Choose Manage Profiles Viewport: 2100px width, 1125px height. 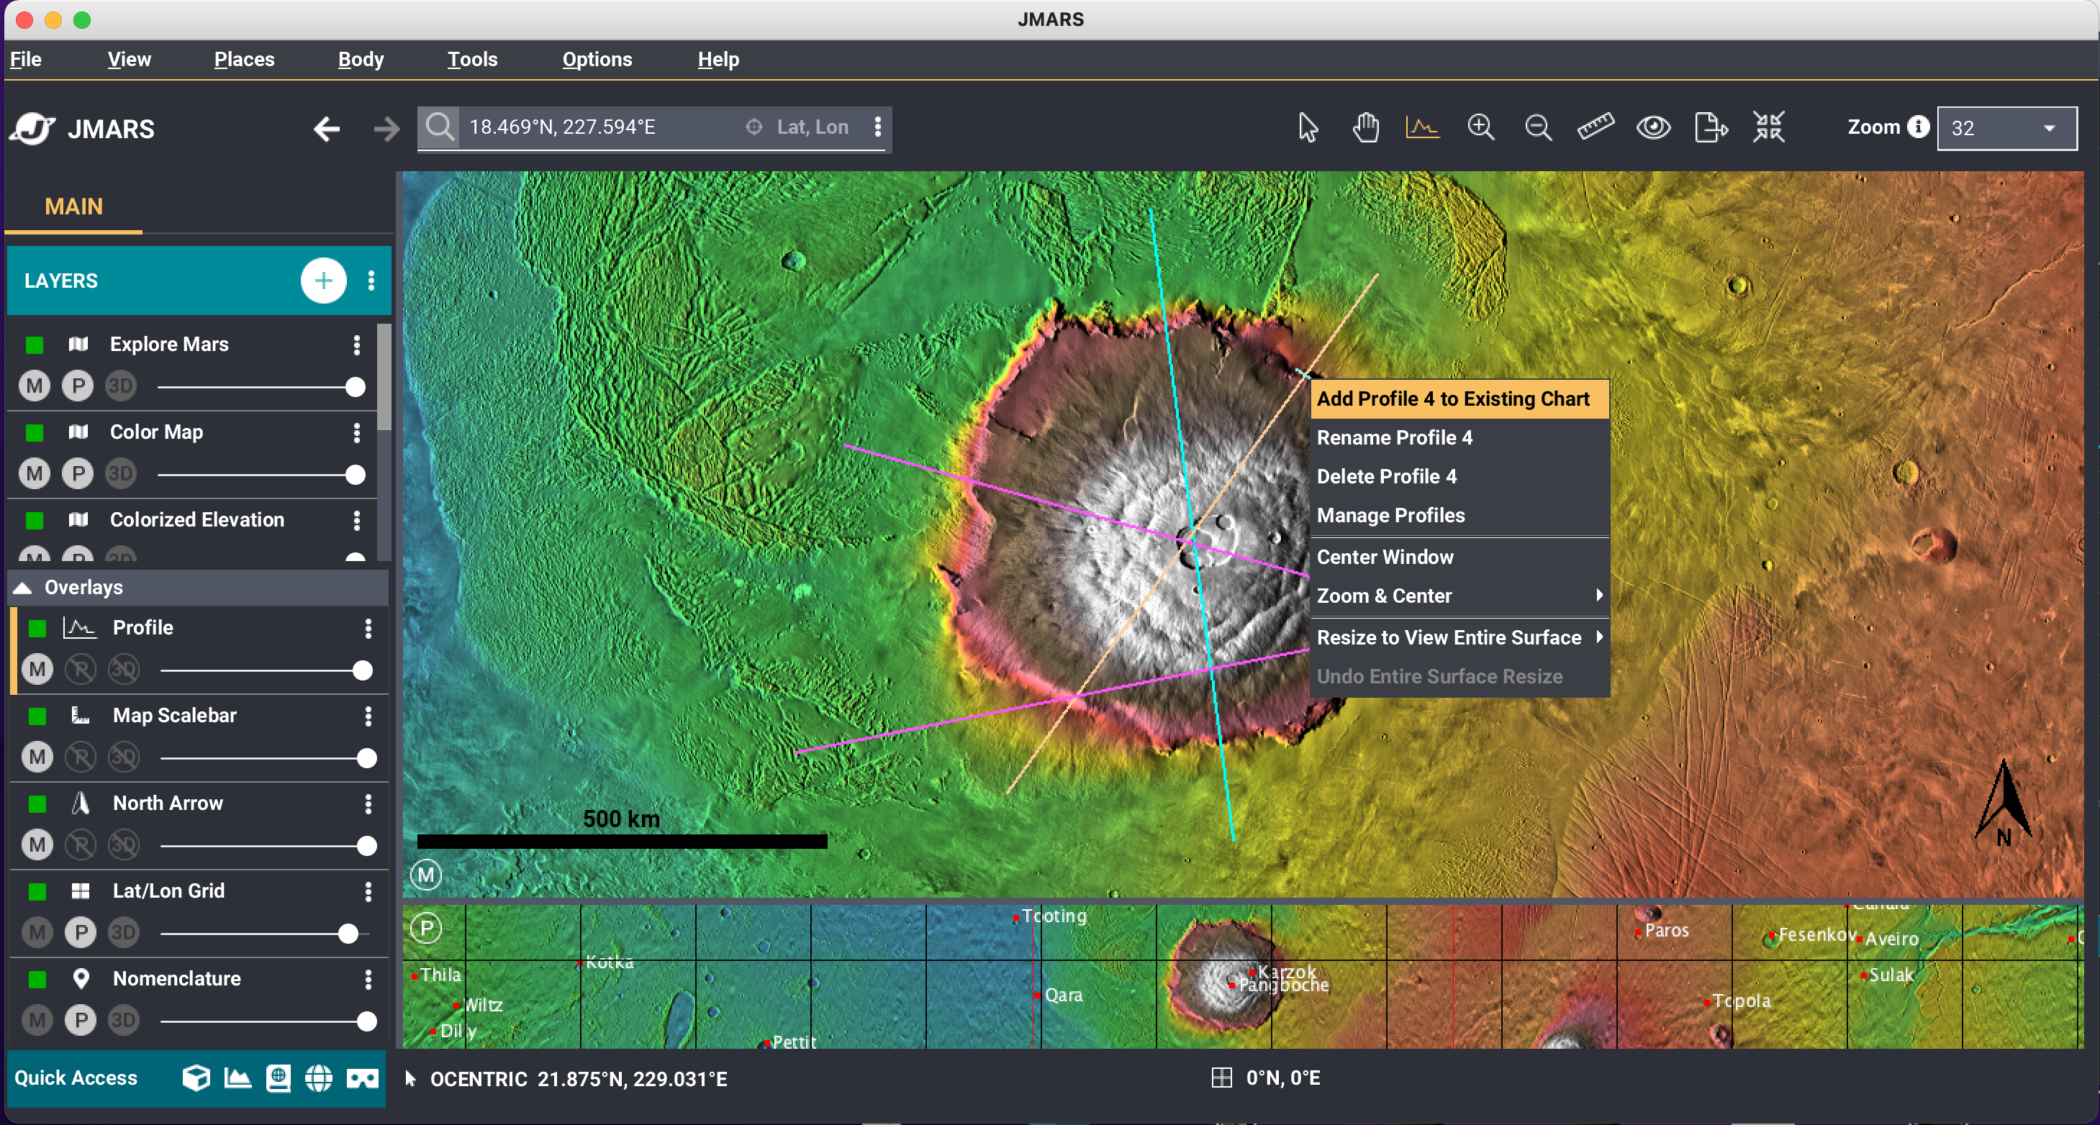(1459, 516)
